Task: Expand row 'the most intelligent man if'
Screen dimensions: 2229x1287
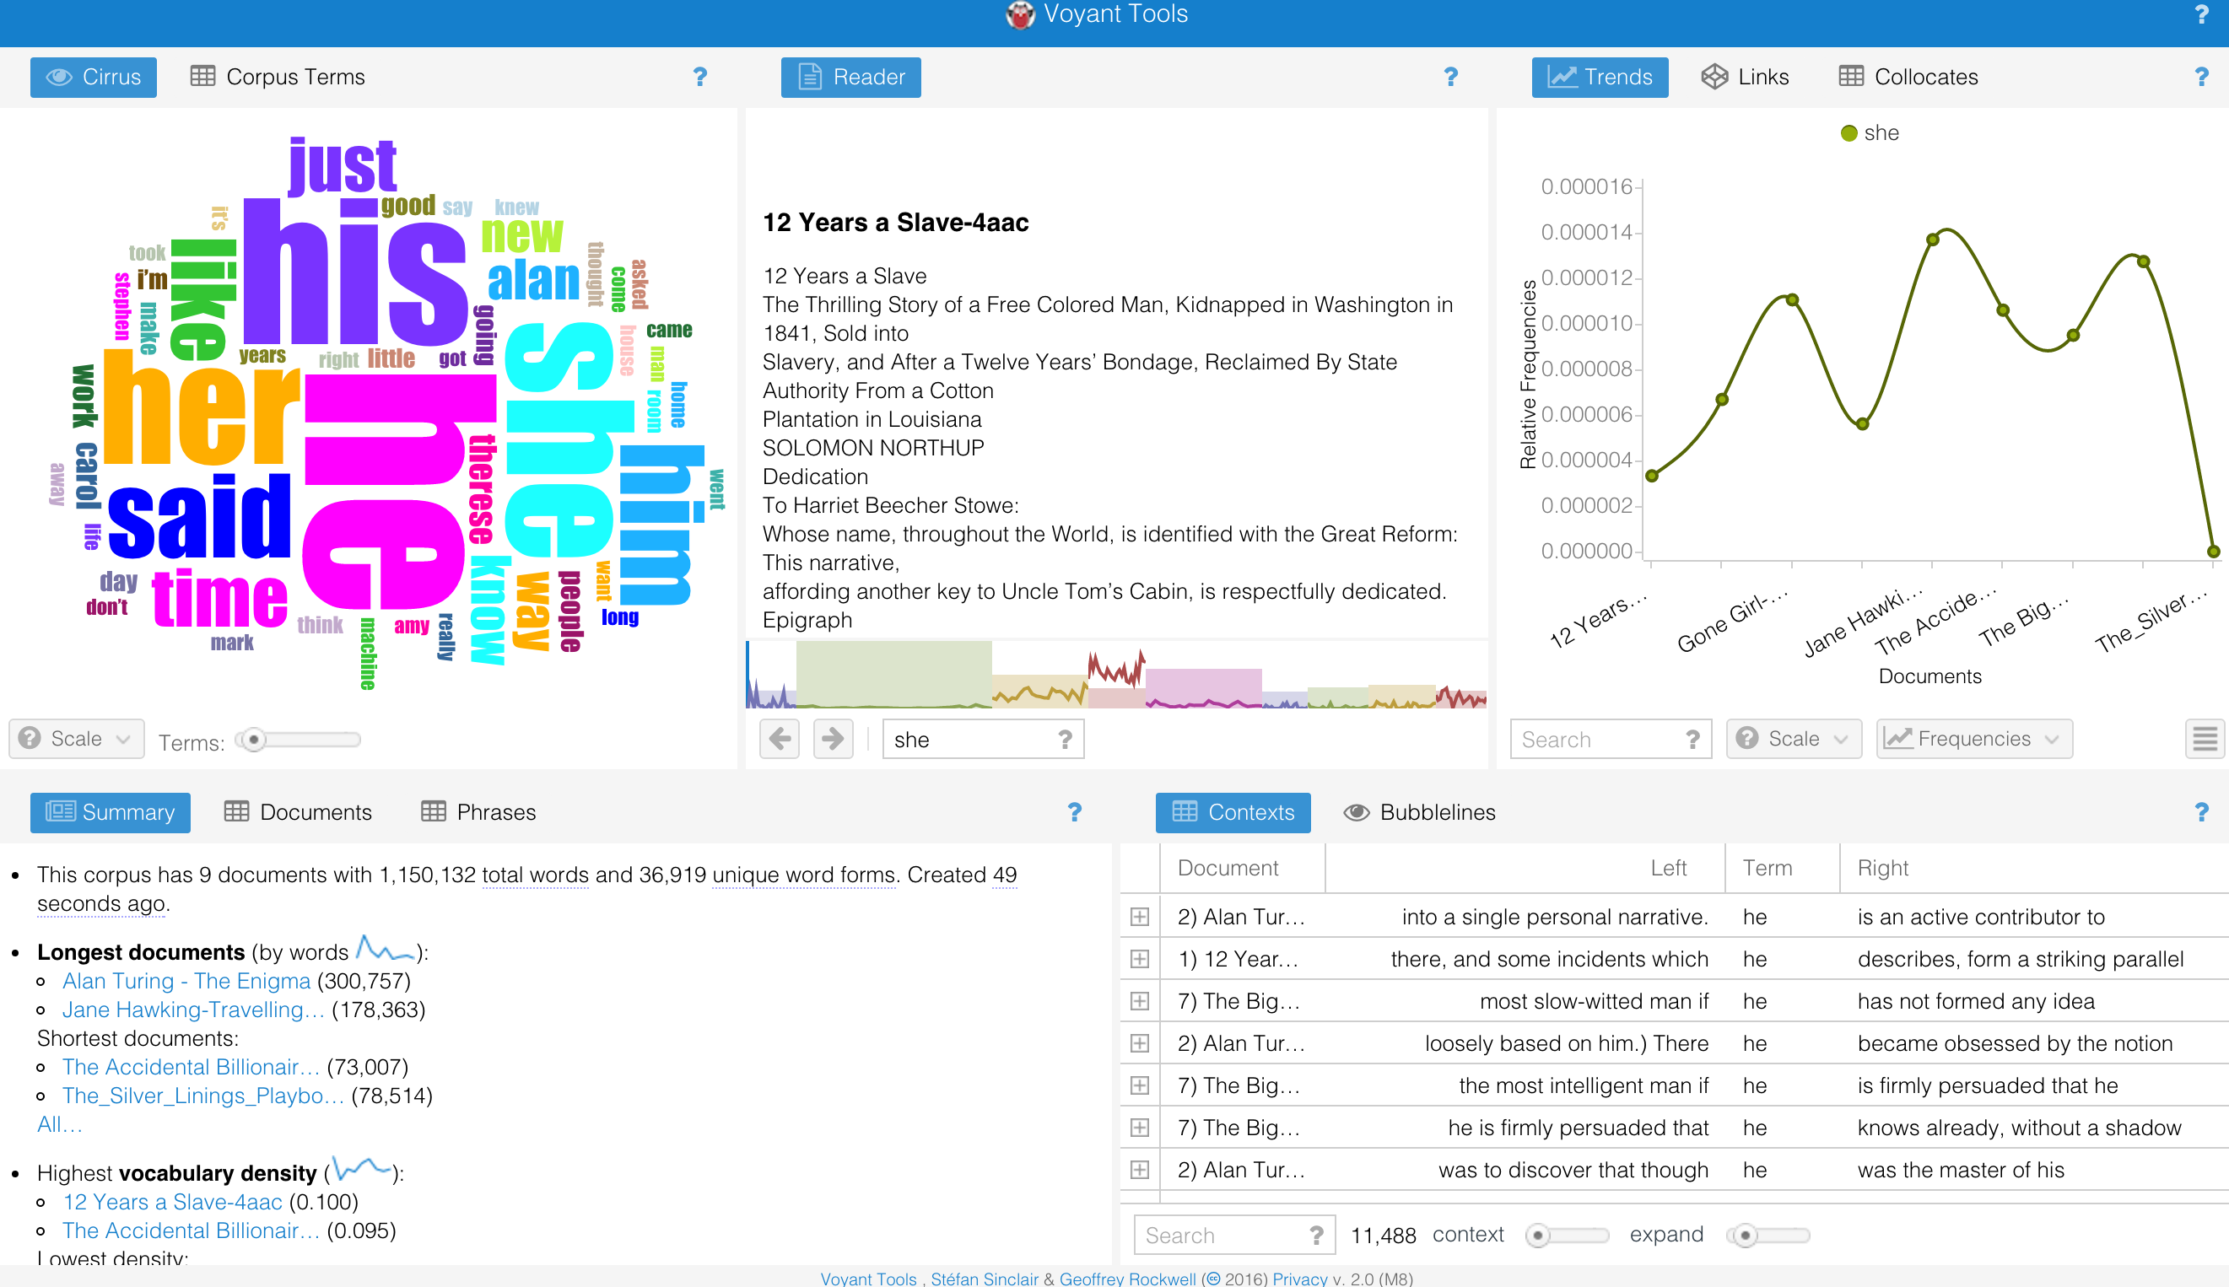Action: [x=1140, y=1085]
